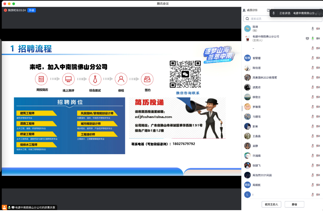This screenshot has height=212, width=323.
Task: Toggle the microphone for 陈琦 (我)
Action: [x=313, y=29]
